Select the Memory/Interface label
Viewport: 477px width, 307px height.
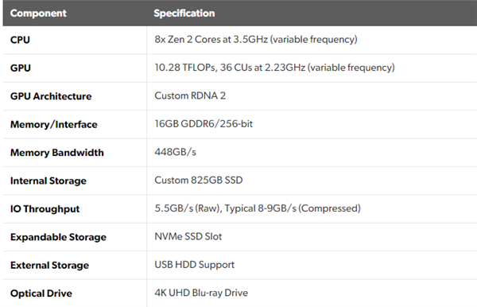coord(54,124)
